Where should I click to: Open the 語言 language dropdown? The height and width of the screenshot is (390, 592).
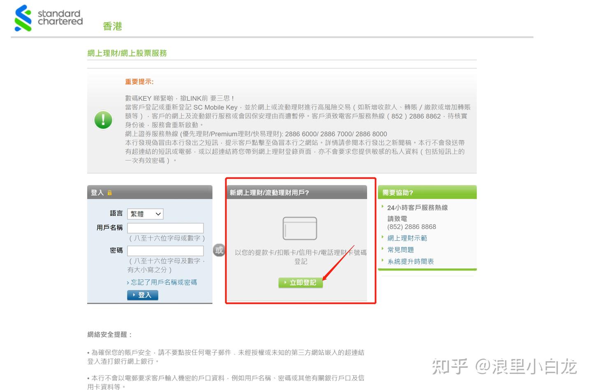click(145, 214)
